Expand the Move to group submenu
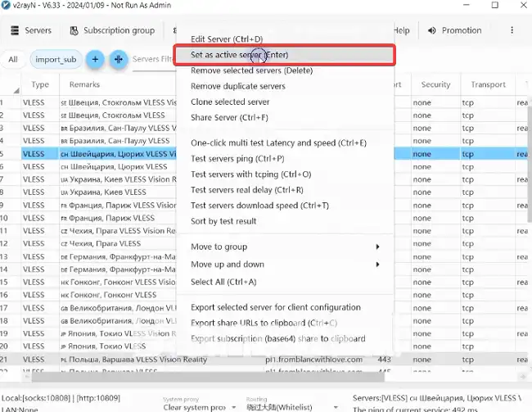 [x=284, y=247]
